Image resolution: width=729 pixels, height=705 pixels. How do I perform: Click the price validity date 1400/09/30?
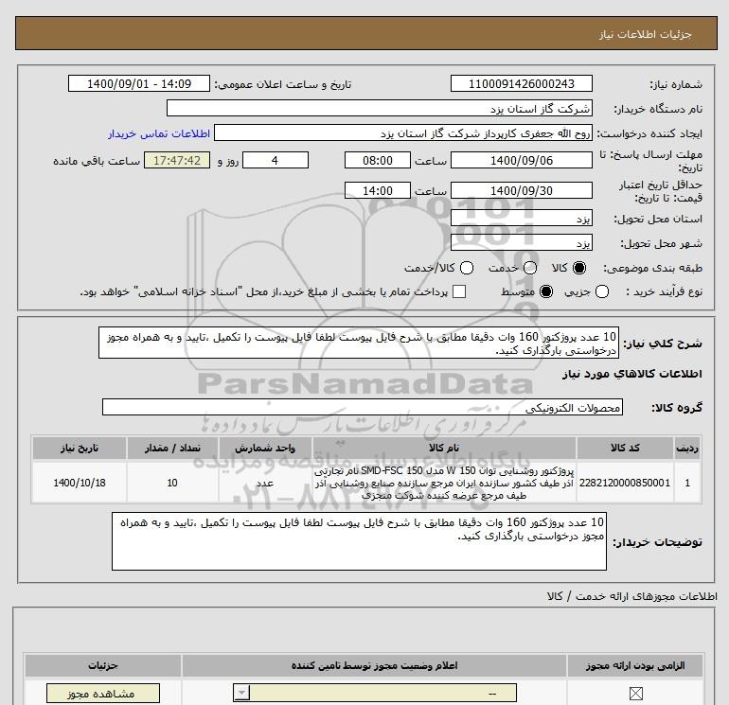tap(521, 190)
